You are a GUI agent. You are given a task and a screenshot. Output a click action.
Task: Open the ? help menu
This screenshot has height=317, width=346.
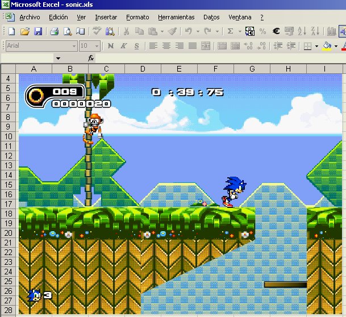click(x=262, y=17)
